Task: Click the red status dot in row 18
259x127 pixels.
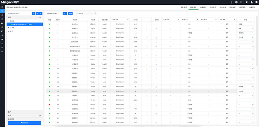Action: 50,105
